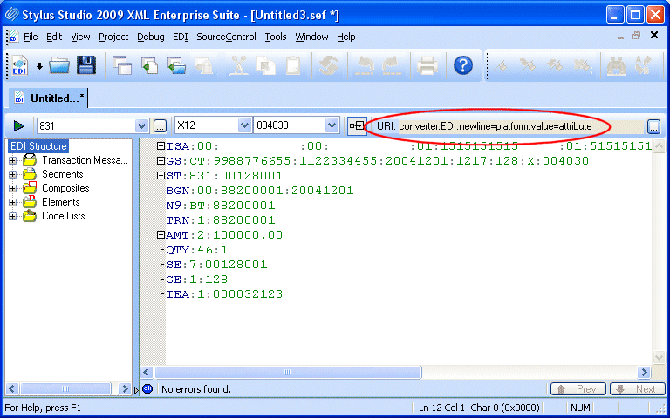Click the New EDI document toolbar icon
Screen dimensions: 670x418
[x=20, y=65]
